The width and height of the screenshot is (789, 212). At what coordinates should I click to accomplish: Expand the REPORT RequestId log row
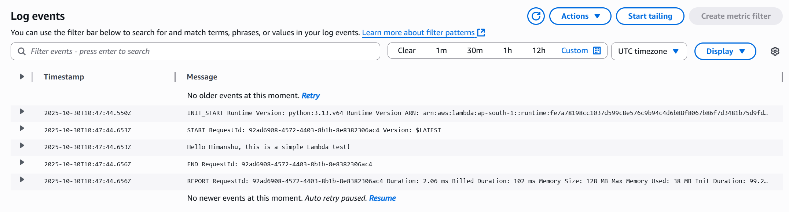[x=22, y=179]
